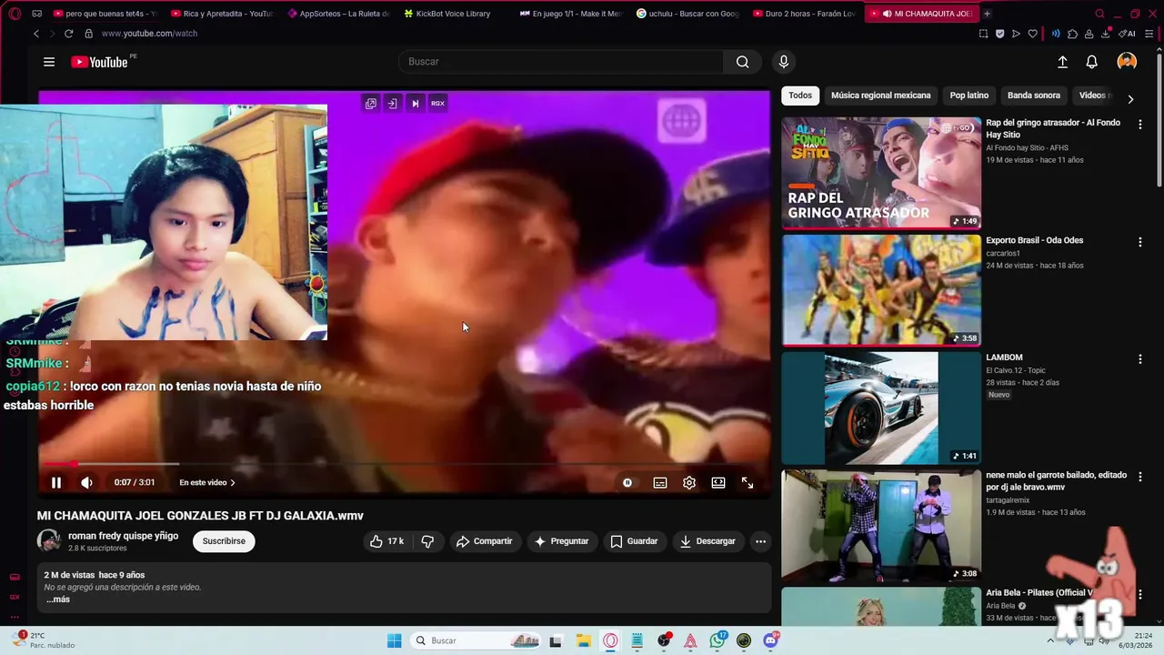Toggle the autoplay switch in the player
Screen dimensions: 1164x655
pos(627,483)
